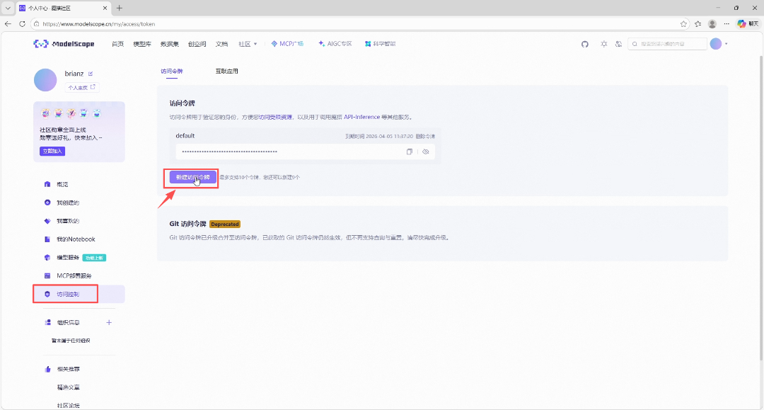
Task: Click the ModelScope logo
Action: tap(64, 44)
